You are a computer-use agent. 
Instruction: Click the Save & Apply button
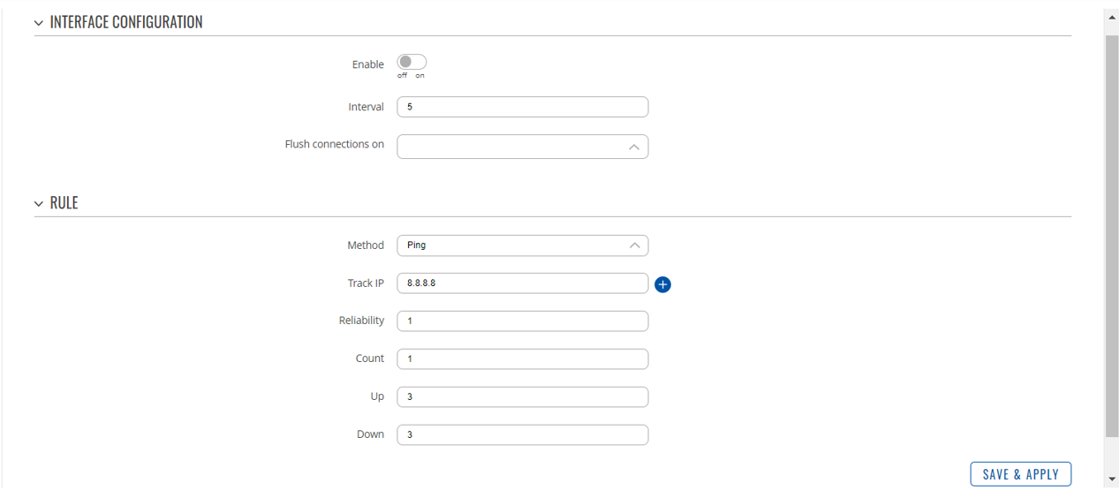[1021, 474]
